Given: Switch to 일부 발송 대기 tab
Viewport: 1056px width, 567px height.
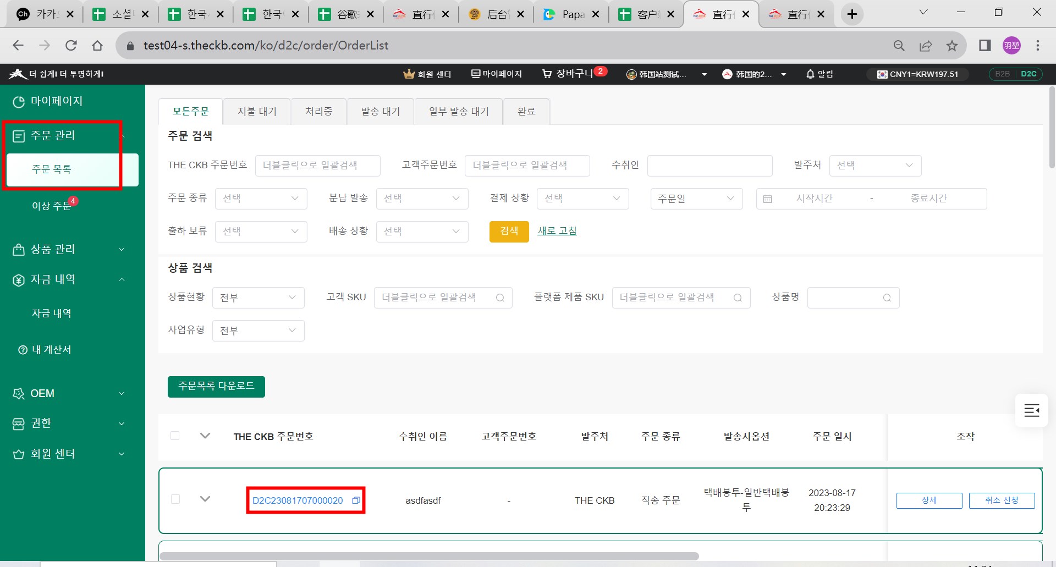Looking at the screenshot, I should coord(459,112).
